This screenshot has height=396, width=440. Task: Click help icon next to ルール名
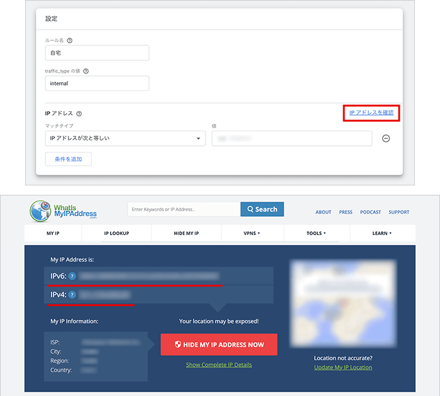click(x=70, y=40)
